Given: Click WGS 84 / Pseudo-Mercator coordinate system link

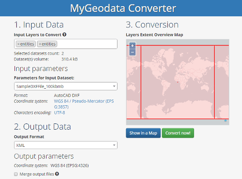Looking at the screenshot, I should pyautogui.click(x=84, y=104).
